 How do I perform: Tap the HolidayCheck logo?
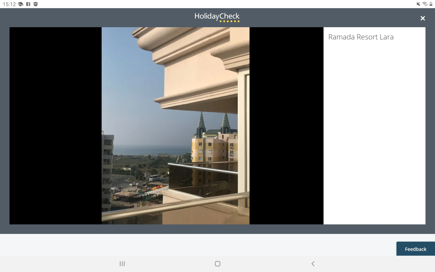[217, 17]
